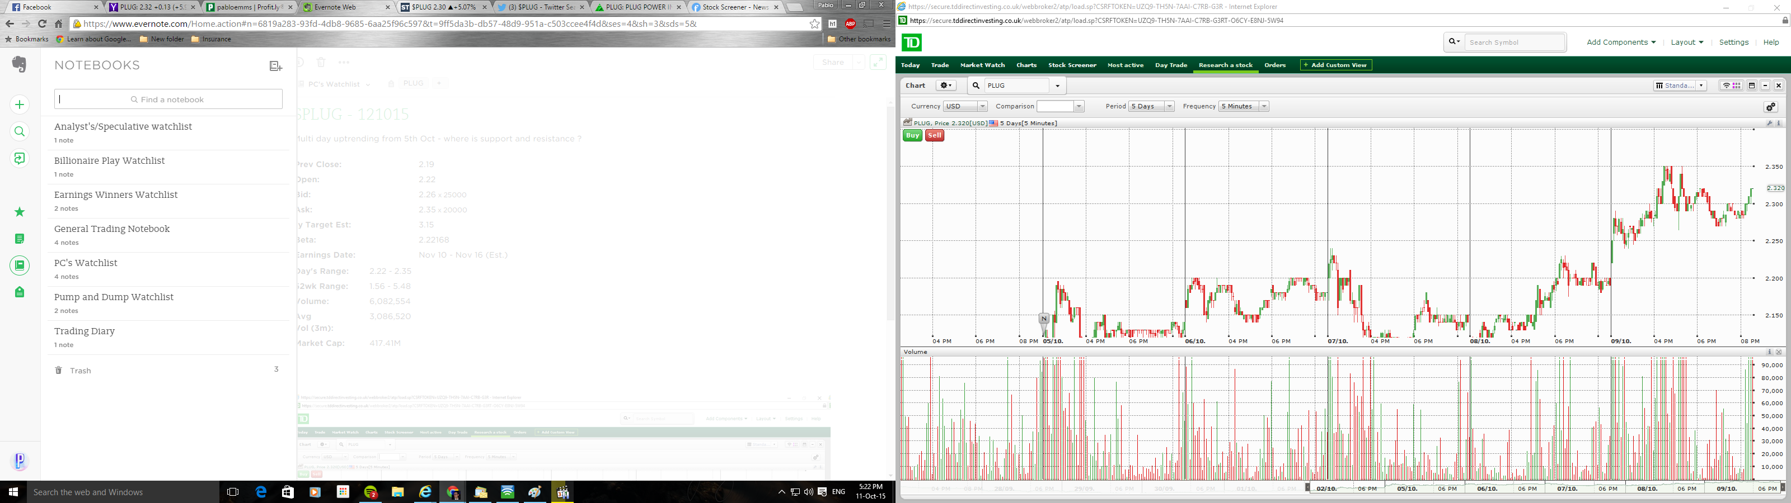This screenshot has height=503, width=1791.
Task: Open Evernote search magnifier in sidebar
Action: click(x=20, y=132)
